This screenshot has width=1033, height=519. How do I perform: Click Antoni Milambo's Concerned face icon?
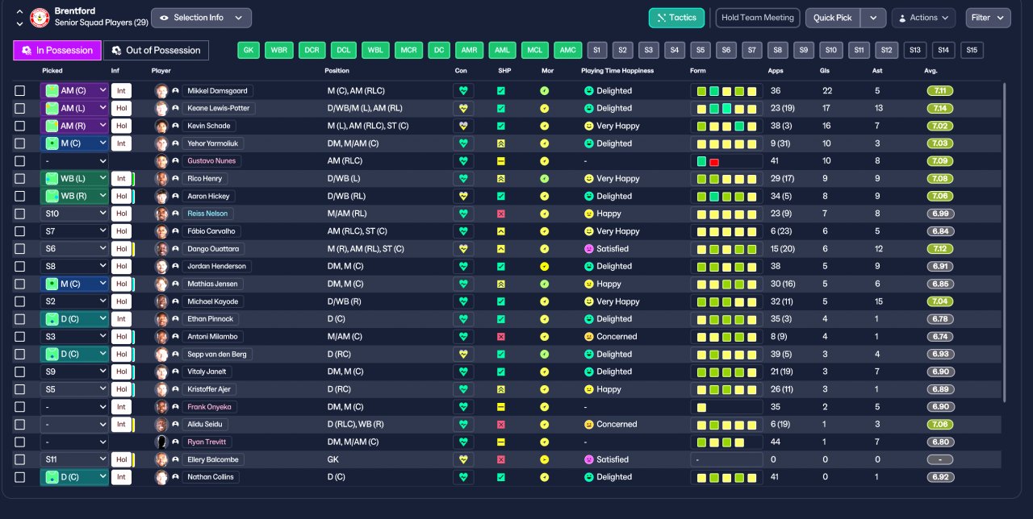click(588, 337)
